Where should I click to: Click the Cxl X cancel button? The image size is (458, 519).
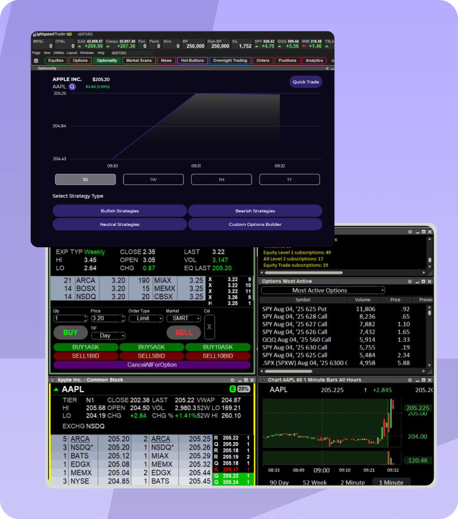click(209, 327)
